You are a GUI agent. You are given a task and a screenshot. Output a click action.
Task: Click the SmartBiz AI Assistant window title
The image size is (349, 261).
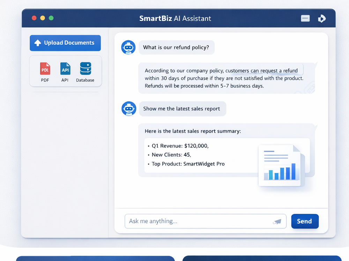point(175,18)
